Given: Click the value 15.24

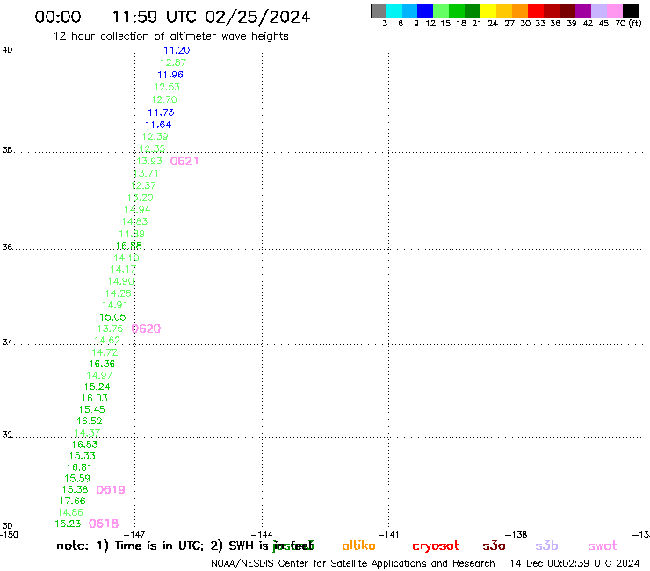Looking at the screenshot, I should pyautogui.click(x=97, y=387).
